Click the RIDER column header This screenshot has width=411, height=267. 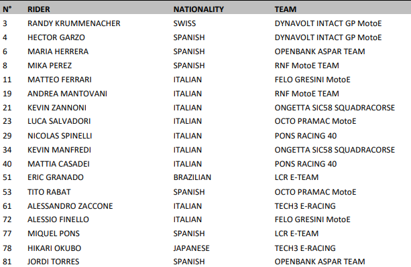coord(38,9)
